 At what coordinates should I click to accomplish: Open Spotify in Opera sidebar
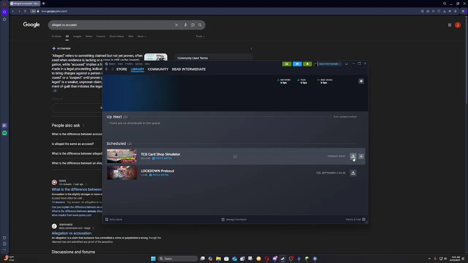[x=4, y=133]
